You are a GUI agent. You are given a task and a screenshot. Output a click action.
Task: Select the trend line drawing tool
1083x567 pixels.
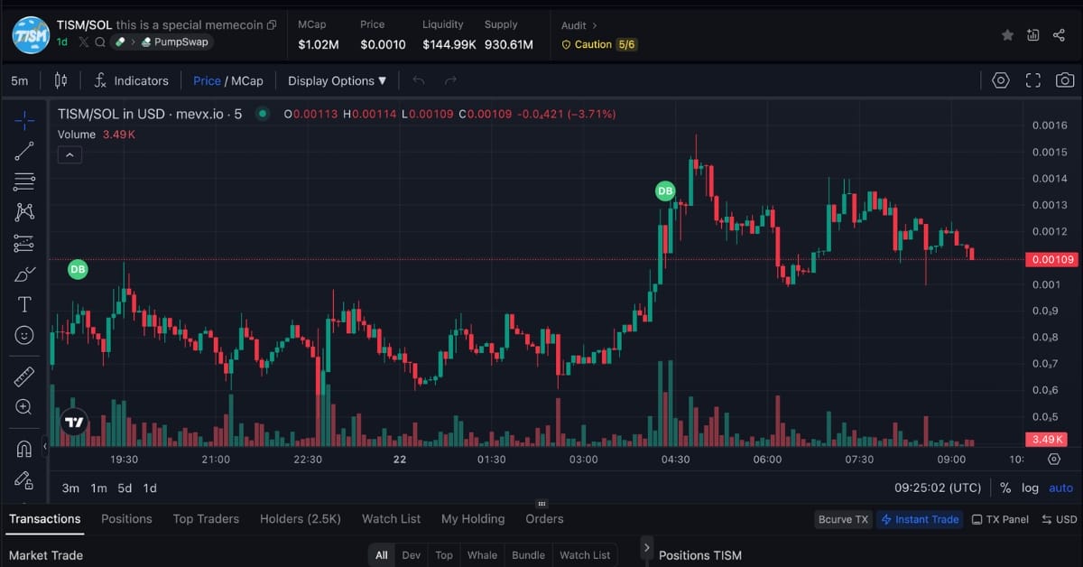[x=24, y=151]
